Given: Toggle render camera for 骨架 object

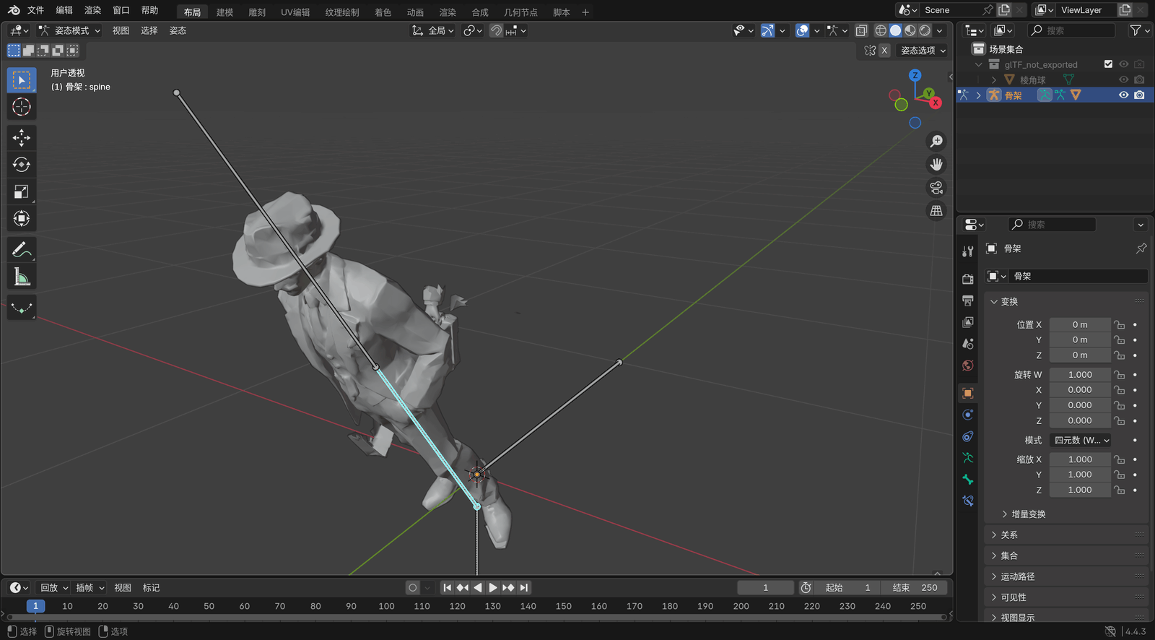Looking at the screenshot, I should point(1139,95).
